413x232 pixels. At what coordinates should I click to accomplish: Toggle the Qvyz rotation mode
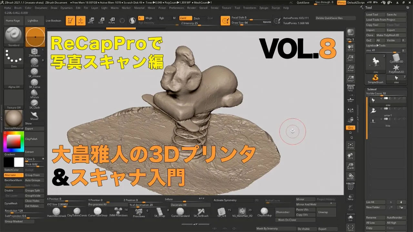point(350,128)
